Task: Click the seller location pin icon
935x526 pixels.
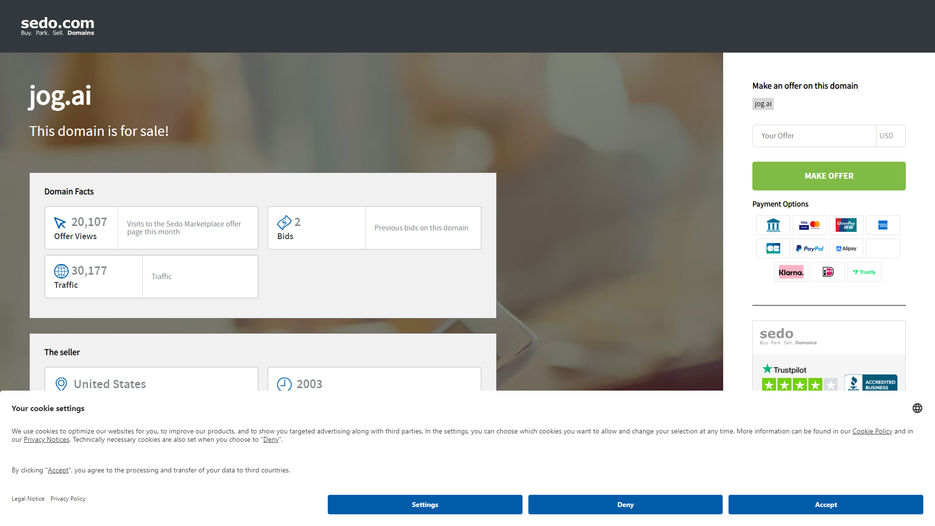Action: coord(61,384)
